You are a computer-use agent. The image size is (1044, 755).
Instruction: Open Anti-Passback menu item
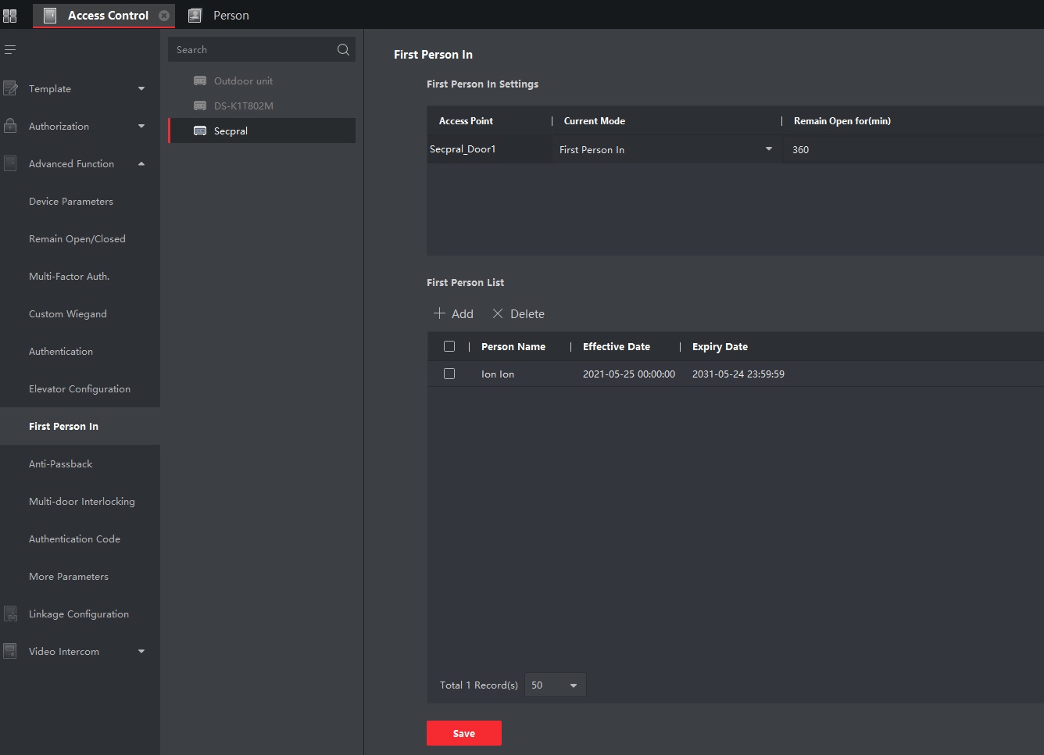point(61,464)
